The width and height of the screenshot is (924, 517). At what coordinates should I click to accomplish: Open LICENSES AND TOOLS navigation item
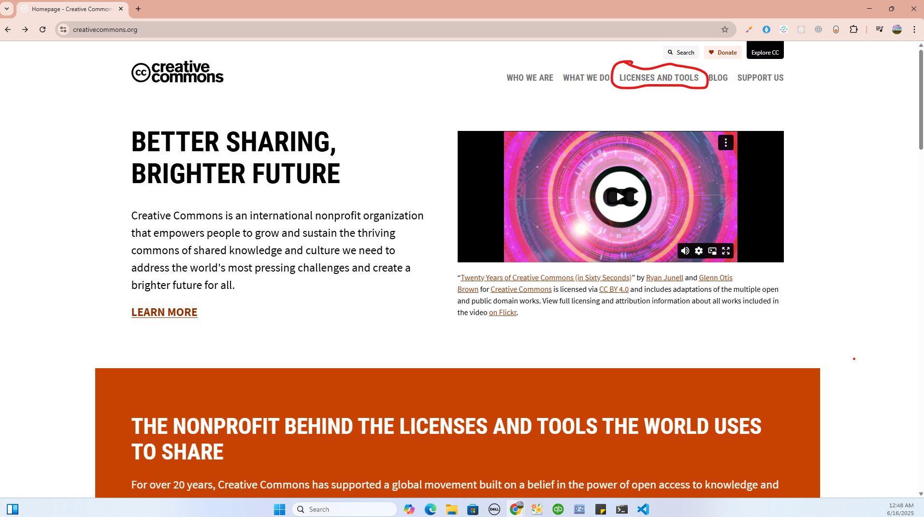click(659, 78)
